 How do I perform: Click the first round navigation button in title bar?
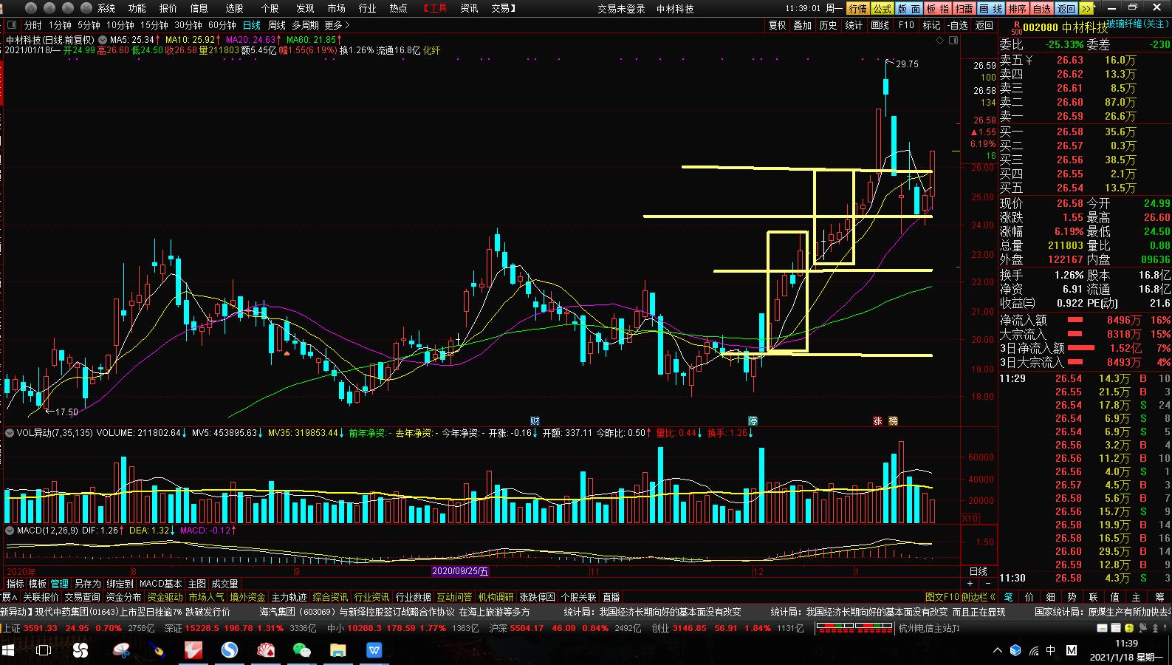[x=30, y=9]
